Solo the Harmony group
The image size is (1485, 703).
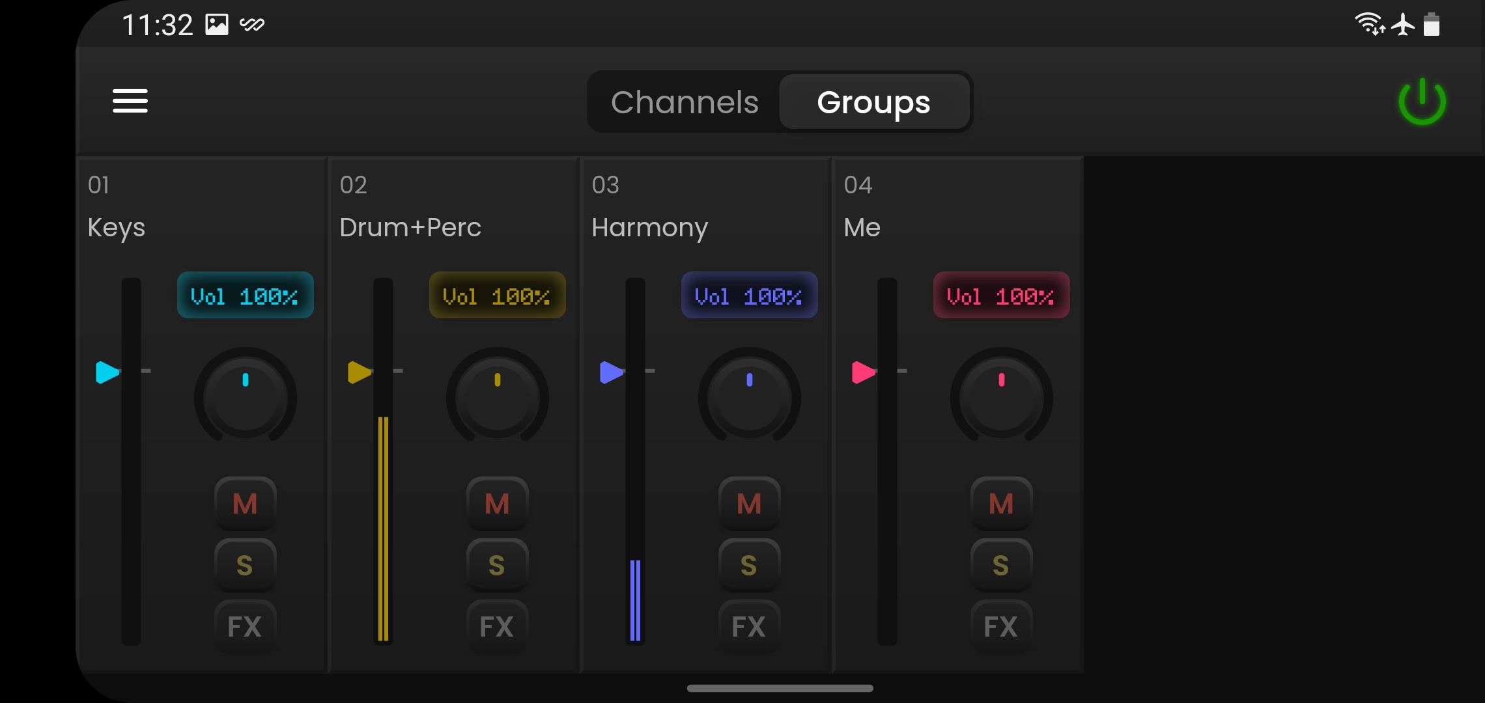[x=749, y=565]
